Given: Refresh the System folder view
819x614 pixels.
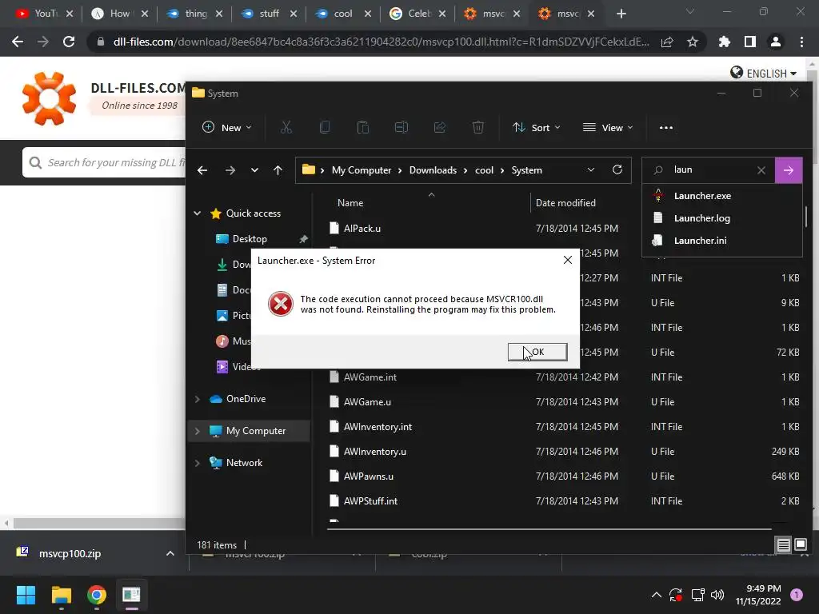Looking at the screenshot, I should [617, 170].
